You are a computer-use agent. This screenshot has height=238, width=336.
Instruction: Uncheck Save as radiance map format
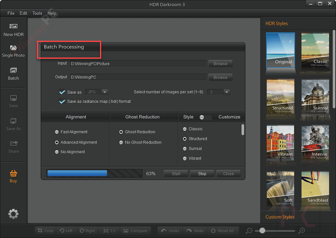click(62, 101)
